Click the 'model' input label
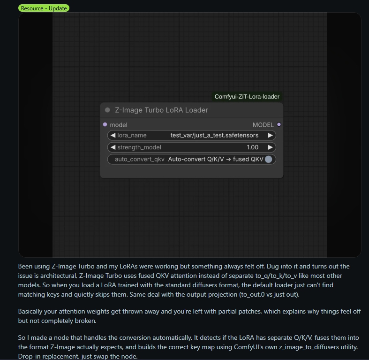This screenshot has height=360, width=369. click(118, 125)
